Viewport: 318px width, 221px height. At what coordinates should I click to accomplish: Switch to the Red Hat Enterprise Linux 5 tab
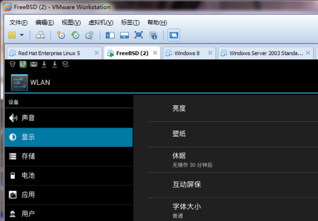tap(49, 53)
